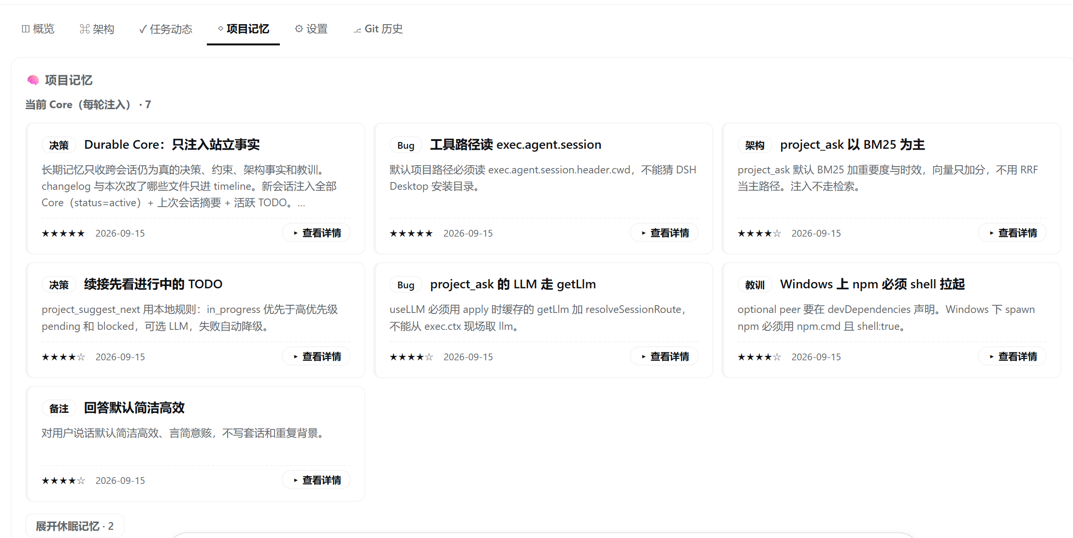Click the 当前 Core（每轮注入）· 7 heading
The image size is (1073, 538).
click(88, 104)
